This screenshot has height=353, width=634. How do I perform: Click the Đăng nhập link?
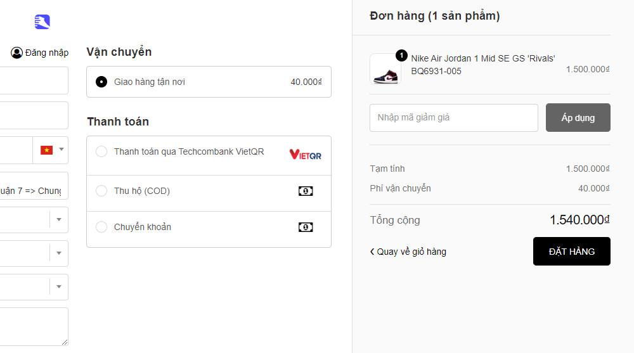pyautogui.click(x=46, y=53)
